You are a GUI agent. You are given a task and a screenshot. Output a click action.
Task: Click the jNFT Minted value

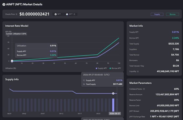[x=164, y=111]
